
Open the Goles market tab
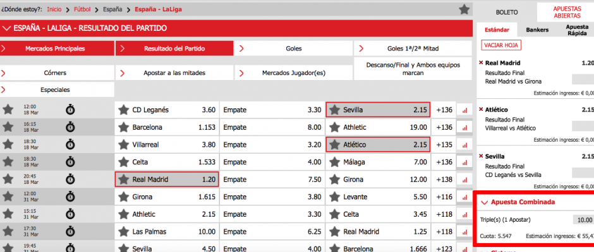click(294, 49)
